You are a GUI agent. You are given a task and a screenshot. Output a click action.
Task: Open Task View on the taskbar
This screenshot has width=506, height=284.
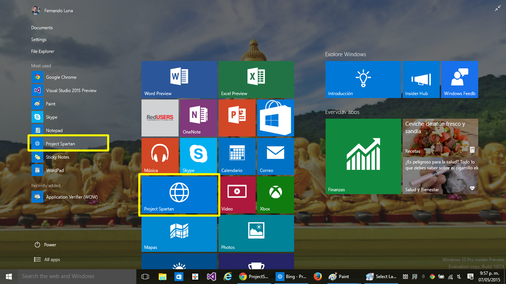(x=145, y=276)
